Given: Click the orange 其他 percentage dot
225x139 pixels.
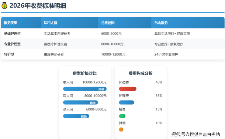Looking at the screenshot, I should 121,130.
